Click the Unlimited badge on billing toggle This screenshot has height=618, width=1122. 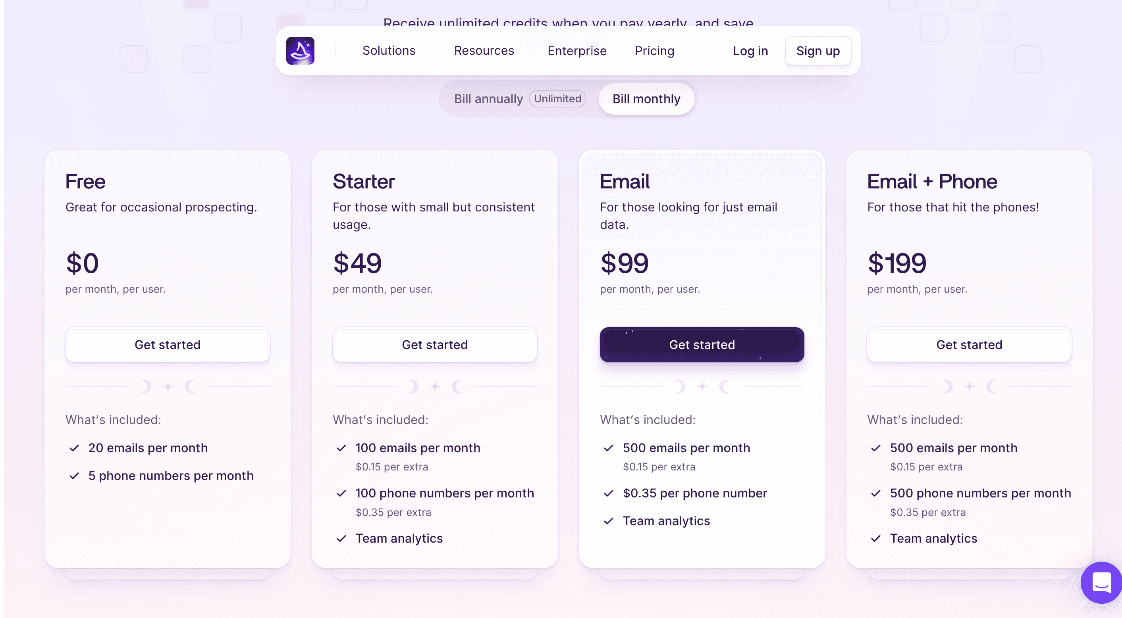[x=557, y=99]
